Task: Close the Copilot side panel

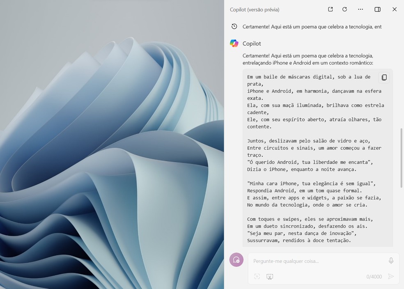Action: pyautogui.click(x=395, y=9)
